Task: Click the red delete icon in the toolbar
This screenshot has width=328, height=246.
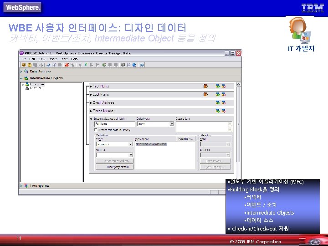Action: (67, 65)
